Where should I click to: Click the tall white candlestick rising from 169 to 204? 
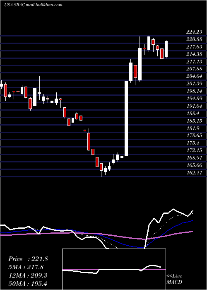coord(126,118)
